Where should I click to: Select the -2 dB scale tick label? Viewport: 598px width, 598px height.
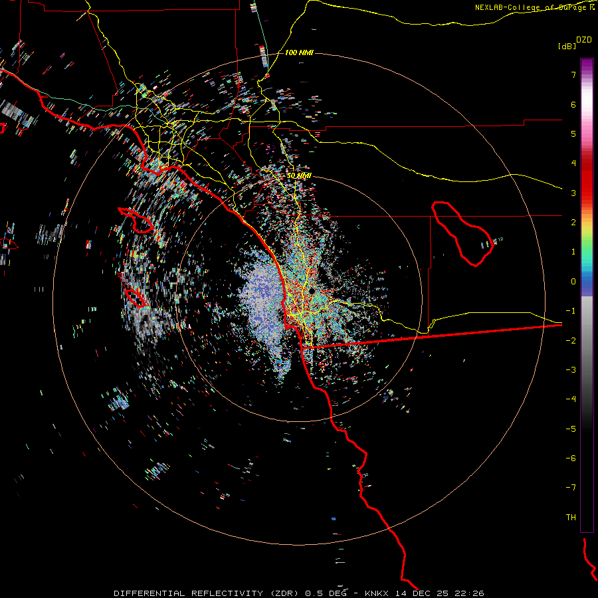coord(571,341)
